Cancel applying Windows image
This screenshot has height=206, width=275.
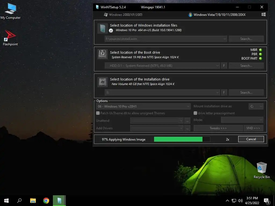point(251,139)
